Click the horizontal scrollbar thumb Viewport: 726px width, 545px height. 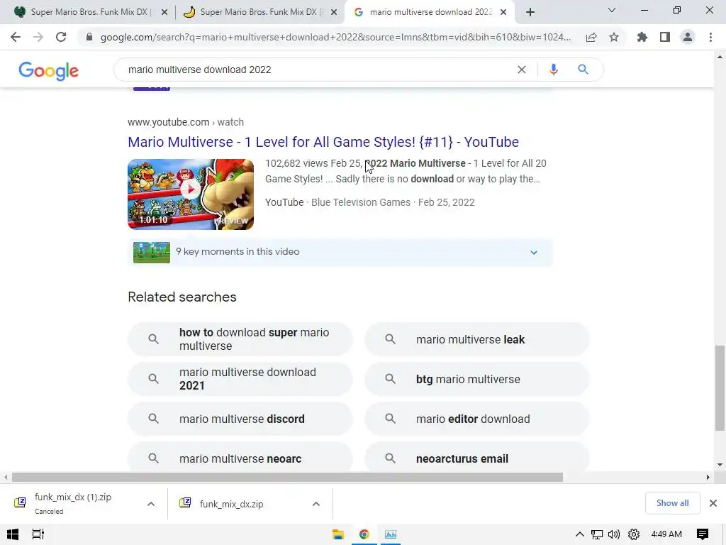pyautogui.click(x=287, y=478)
